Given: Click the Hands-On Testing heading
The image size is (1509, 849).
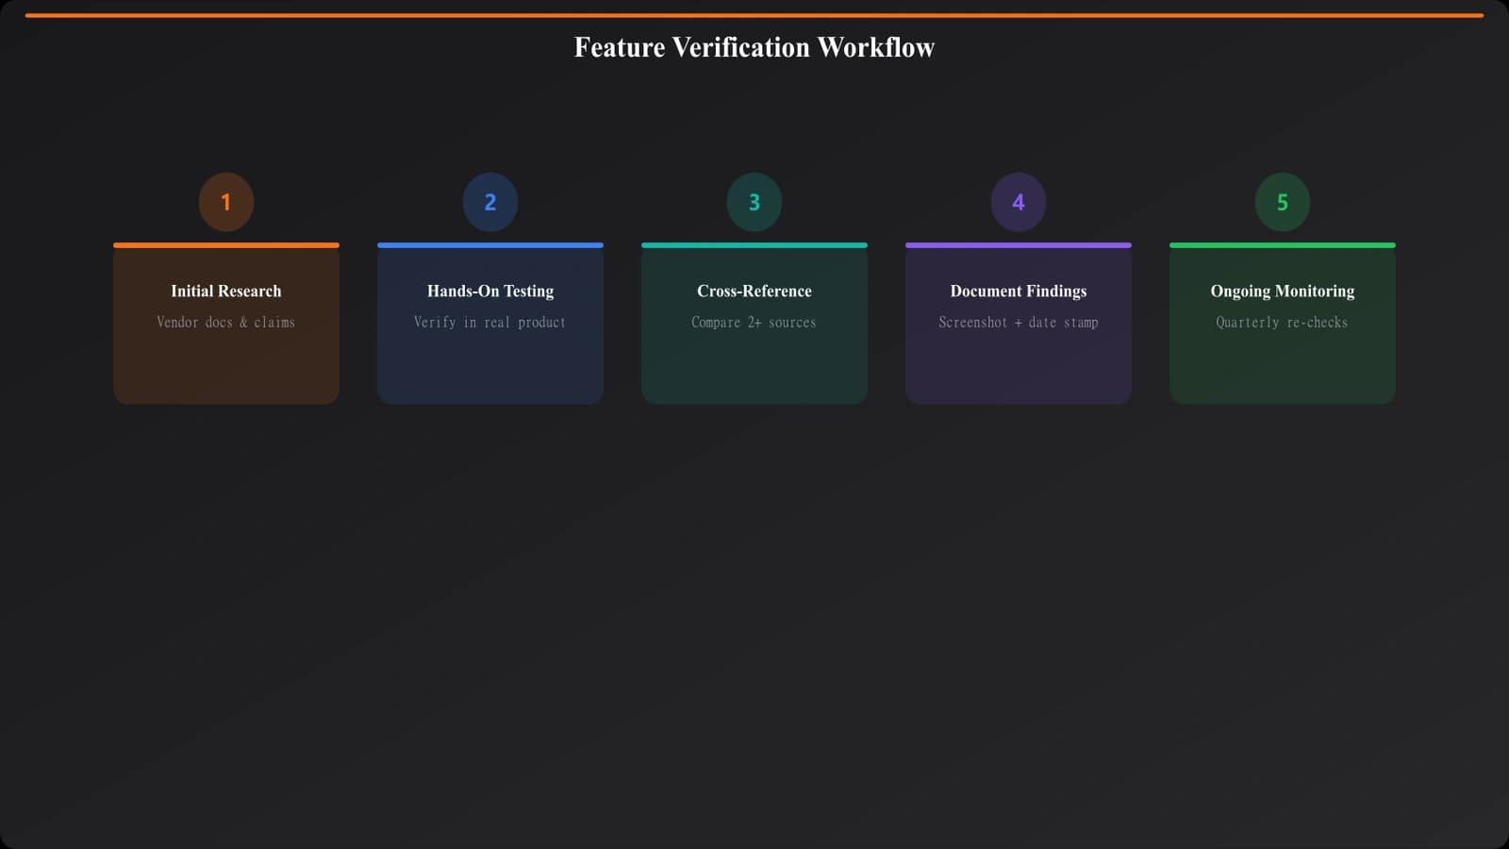Looking at the screenshot, I should coord(489,291).
